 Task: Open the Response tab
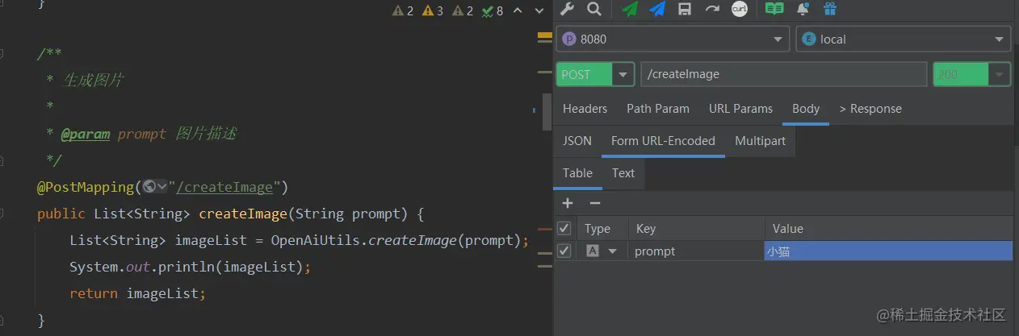pos(870,109)
